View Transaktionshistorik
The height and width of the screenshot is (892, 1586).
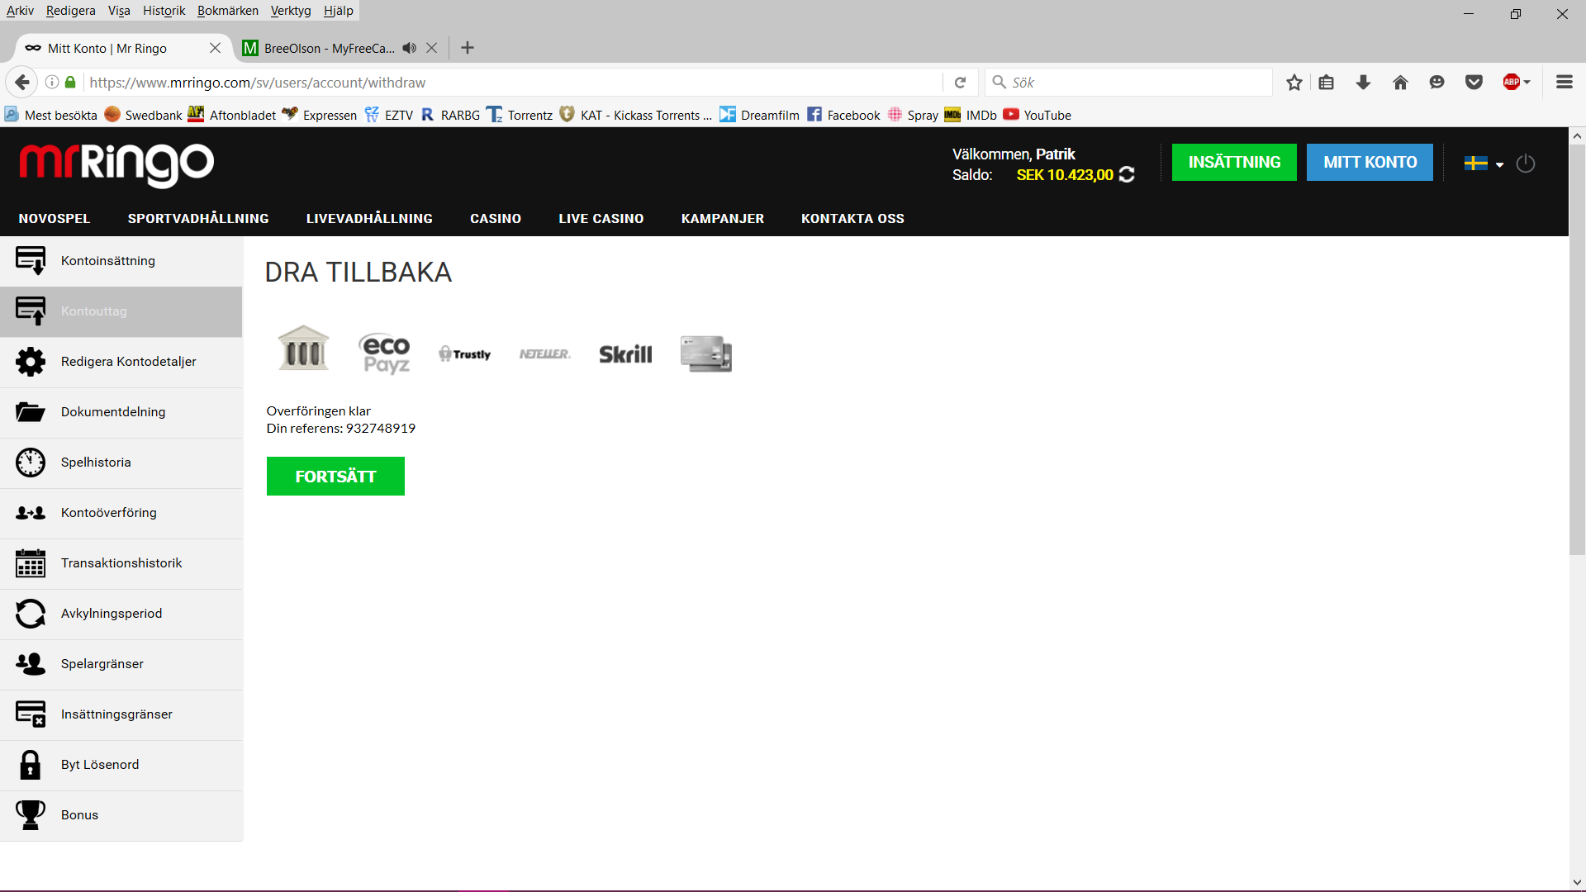click(x=121, y=563)
